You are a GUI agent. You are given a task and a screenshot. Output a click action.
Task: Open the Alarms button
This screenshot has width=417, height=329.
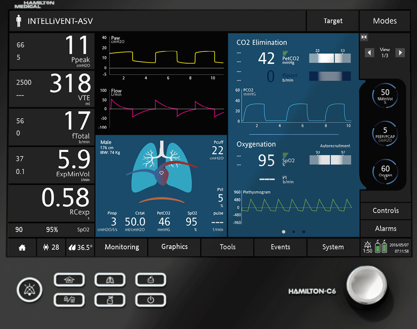385,229
